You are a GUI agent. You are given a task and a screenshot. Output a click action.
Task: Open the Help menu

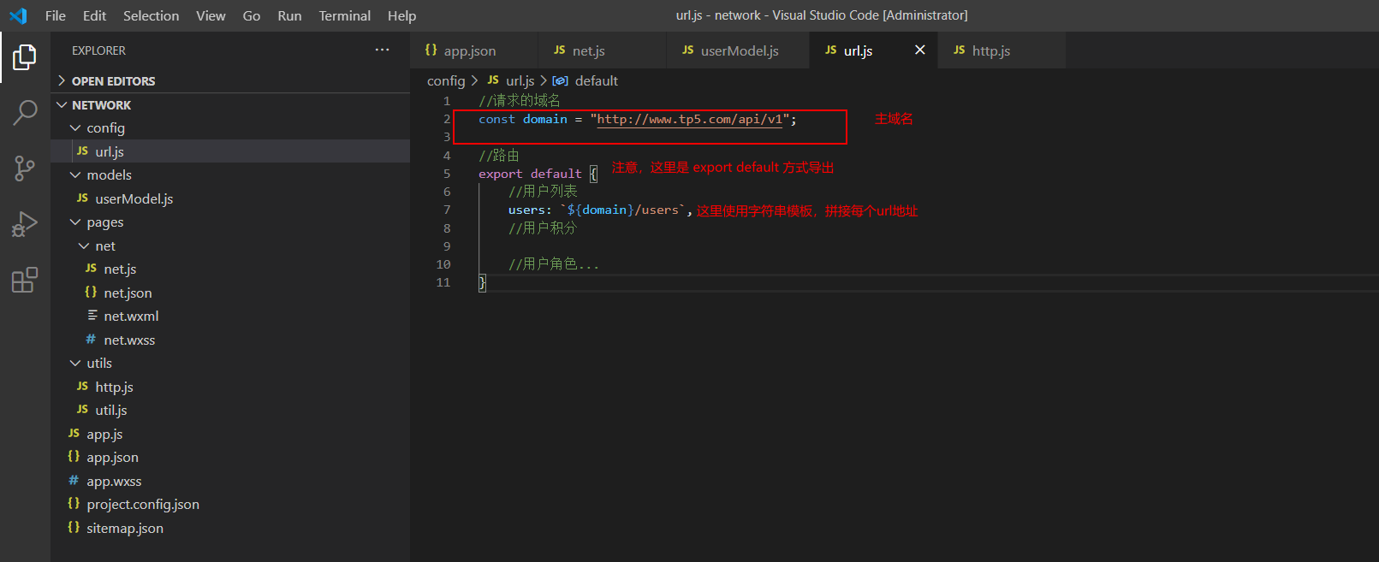pos(401,15)
